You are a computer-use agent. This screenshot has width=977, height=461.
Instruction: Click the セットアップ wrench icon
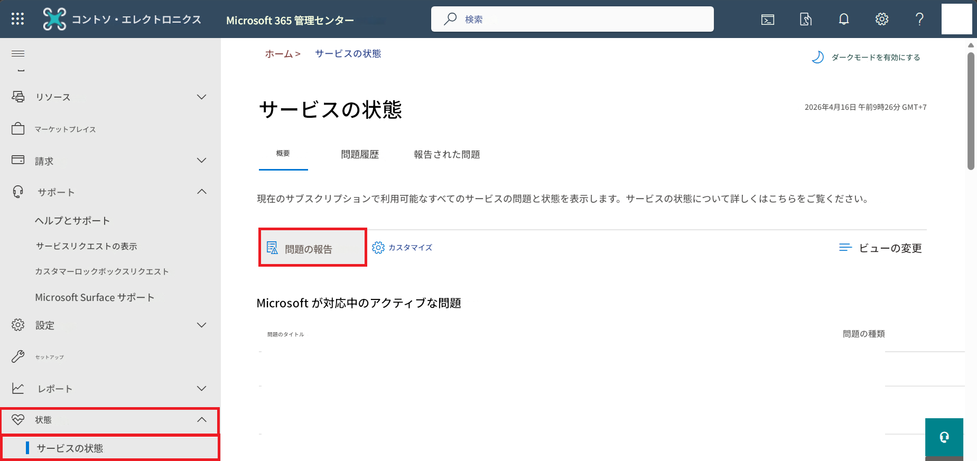pyautogui.click(x=18, y=356)
